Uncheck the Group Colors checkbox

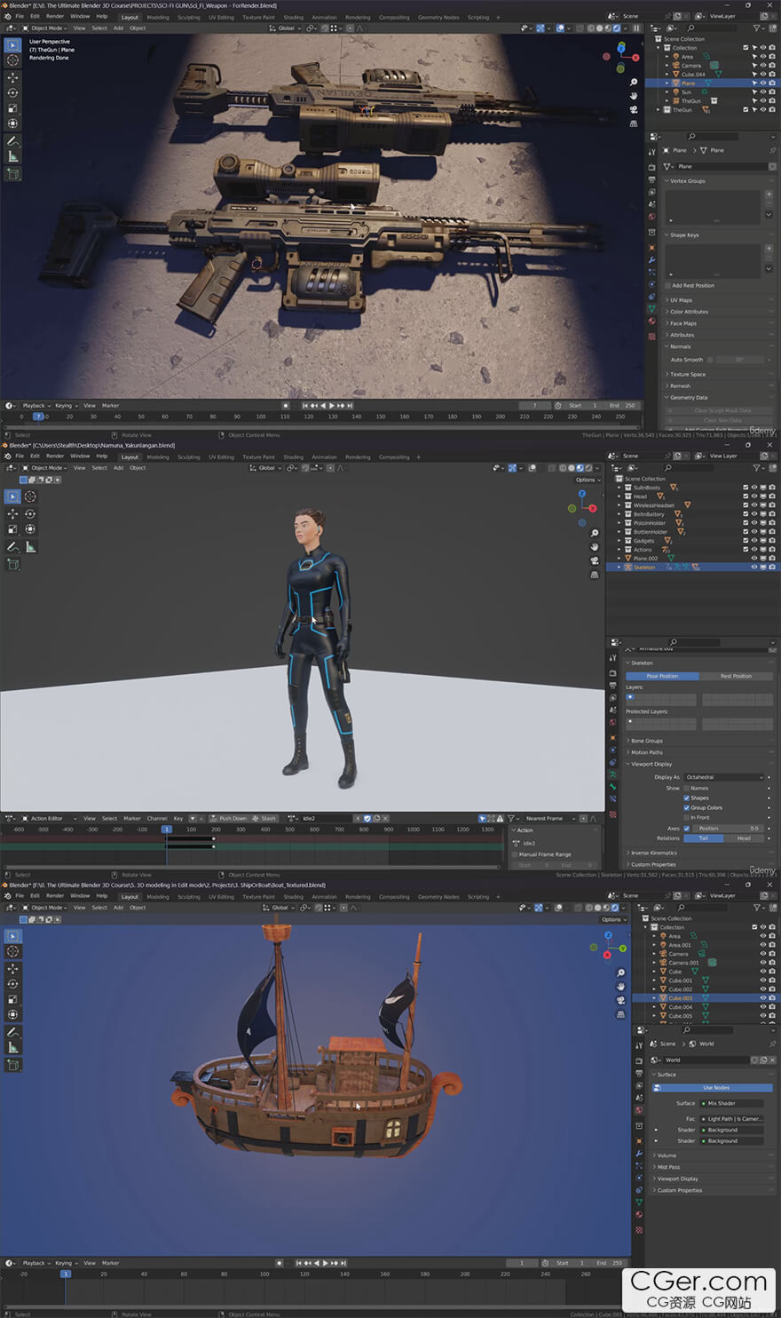686,807
